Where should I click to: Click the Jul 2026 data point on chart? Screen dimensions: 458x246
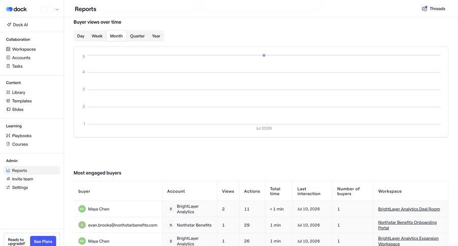[264, 55]
